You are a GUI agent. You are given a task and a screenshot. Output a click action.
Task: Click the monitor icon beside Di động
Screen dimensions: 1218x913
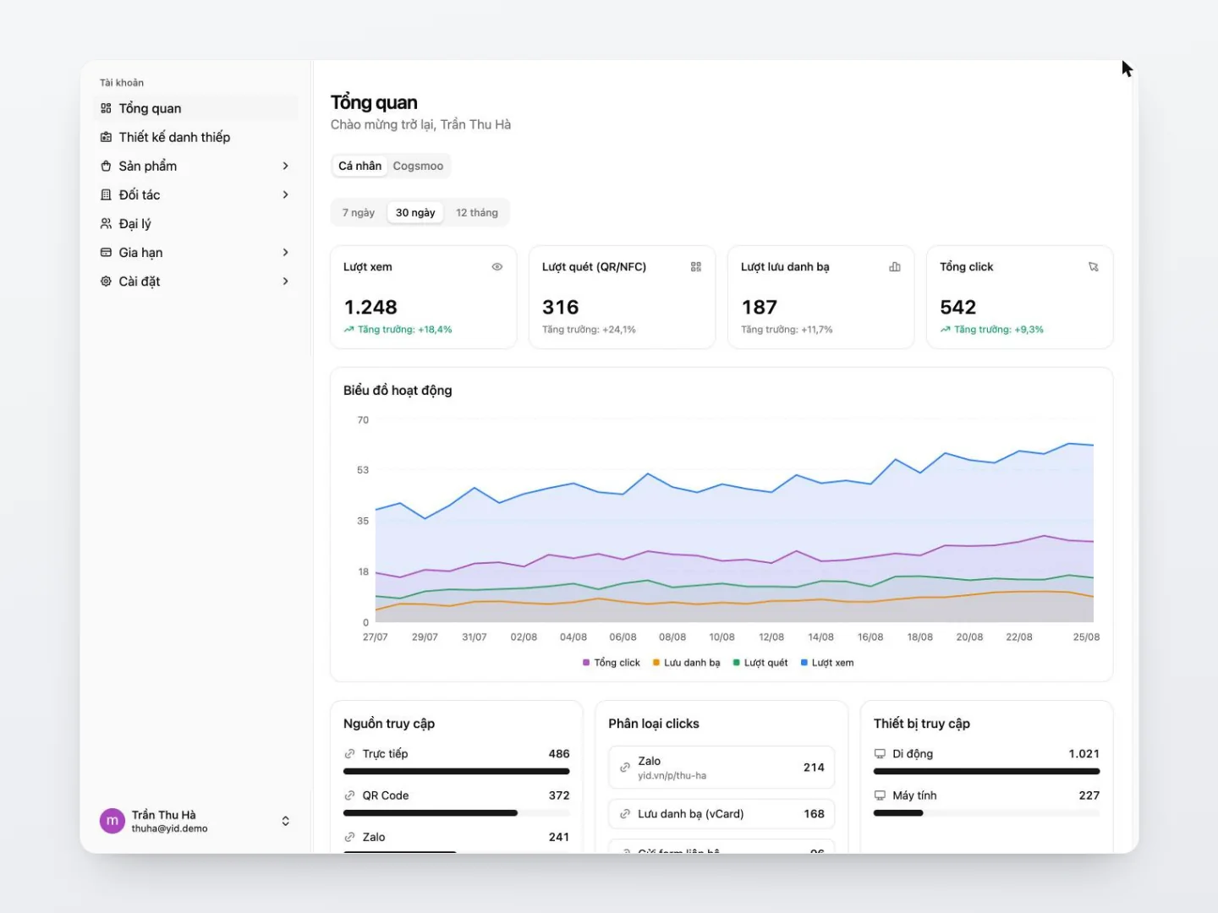click(x=880, y=753)
